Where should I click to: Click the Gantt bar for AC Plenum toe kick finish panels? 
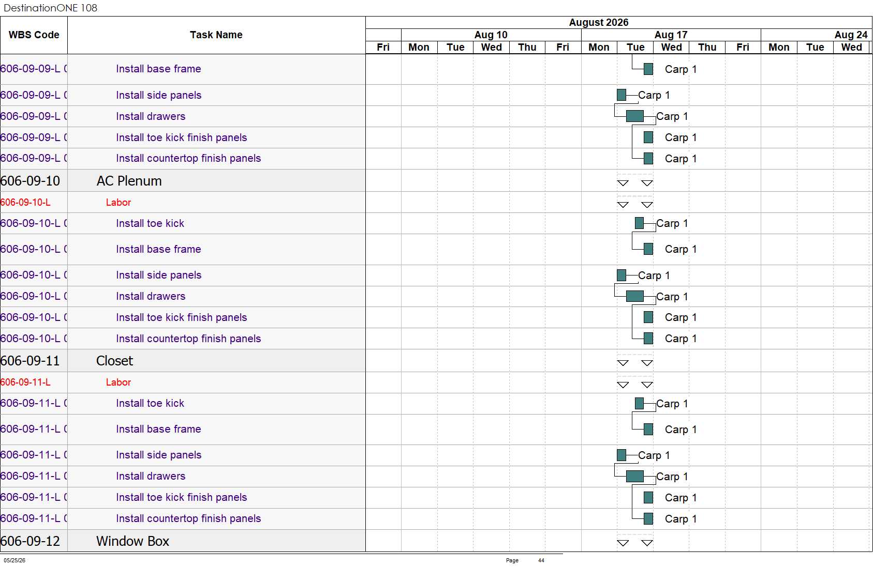[648, 317]
